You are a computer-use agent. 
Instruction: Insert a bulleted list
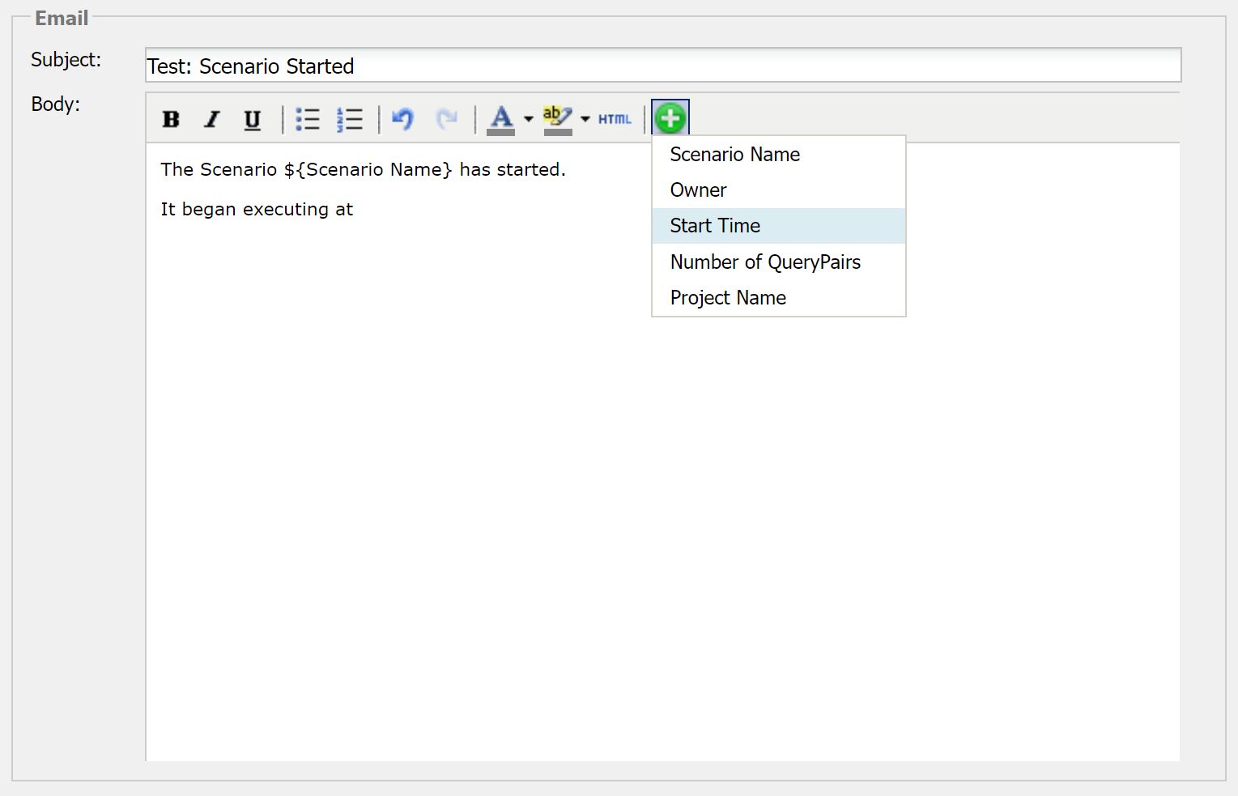pos(308,119)
